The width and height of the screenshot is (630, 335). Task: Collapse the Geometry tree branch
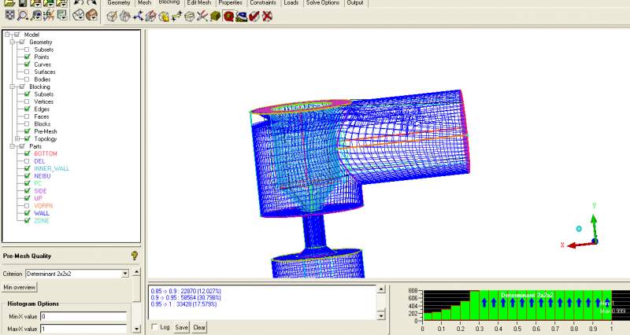click(x=13, y=42)
